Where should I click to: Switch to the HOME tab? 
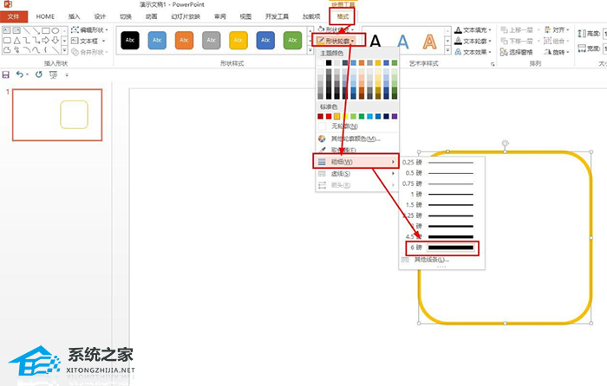coord(45,16)
